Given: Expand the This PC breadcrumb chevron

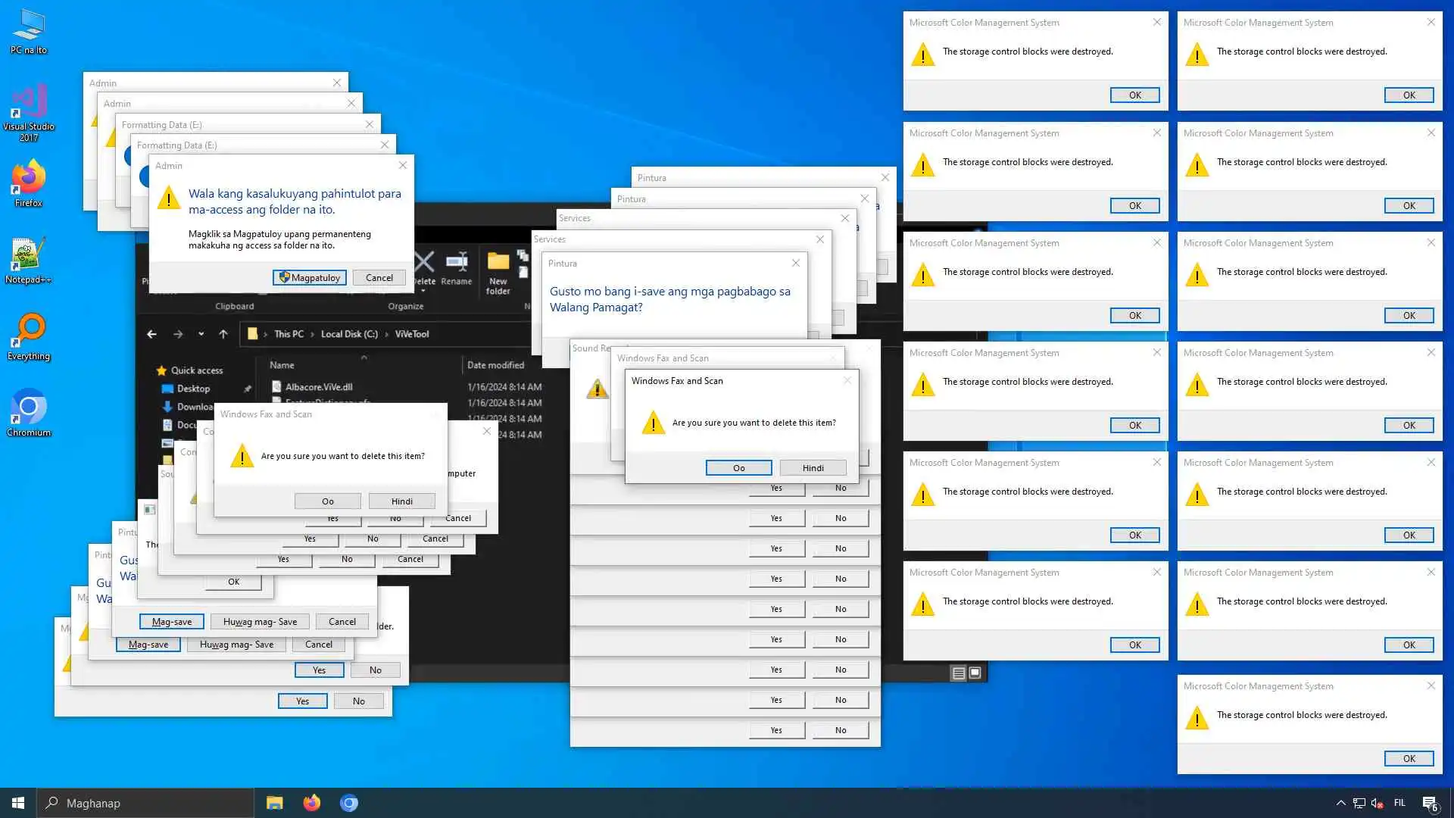Looking at the screenshot, I should point(312,334).
